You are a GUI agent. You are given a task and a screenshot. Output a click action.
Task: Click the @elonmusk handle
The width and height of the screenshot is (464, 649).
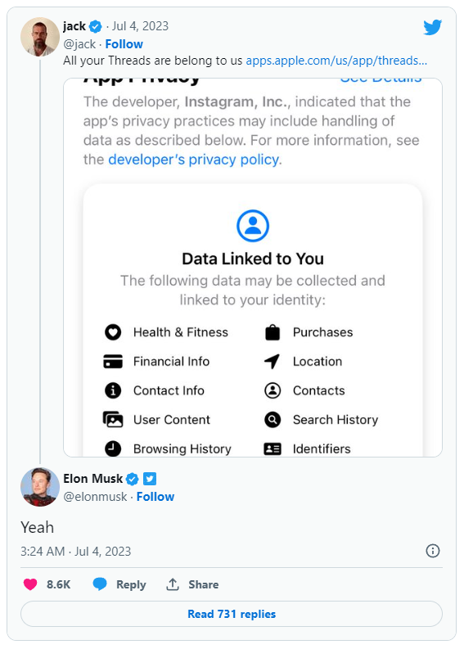tap(95, 497)
